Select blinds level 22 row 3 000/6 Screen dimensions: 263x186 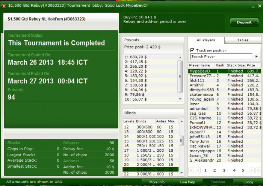(x=151, y=174)
